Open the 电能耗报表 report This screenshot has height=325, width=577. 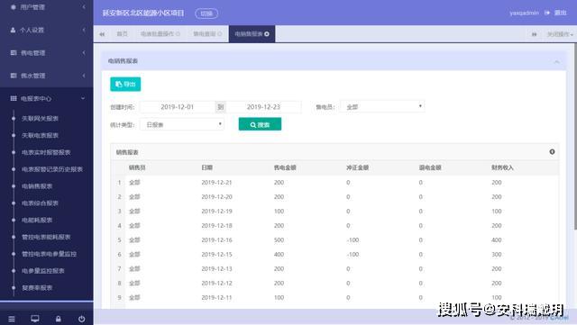pyautogui.click(x=37, y=220)
